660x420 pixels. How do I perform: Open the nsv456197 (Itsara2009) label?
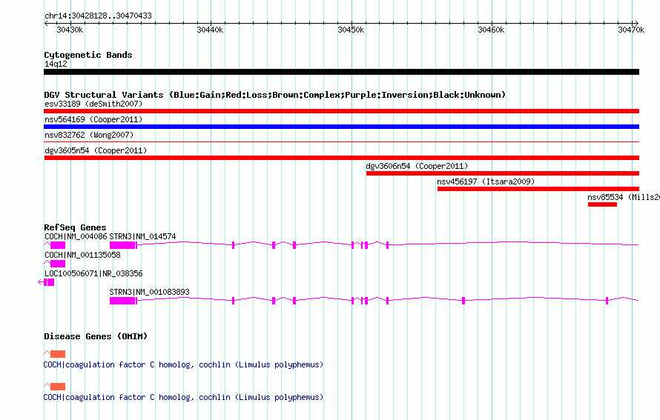486,181
